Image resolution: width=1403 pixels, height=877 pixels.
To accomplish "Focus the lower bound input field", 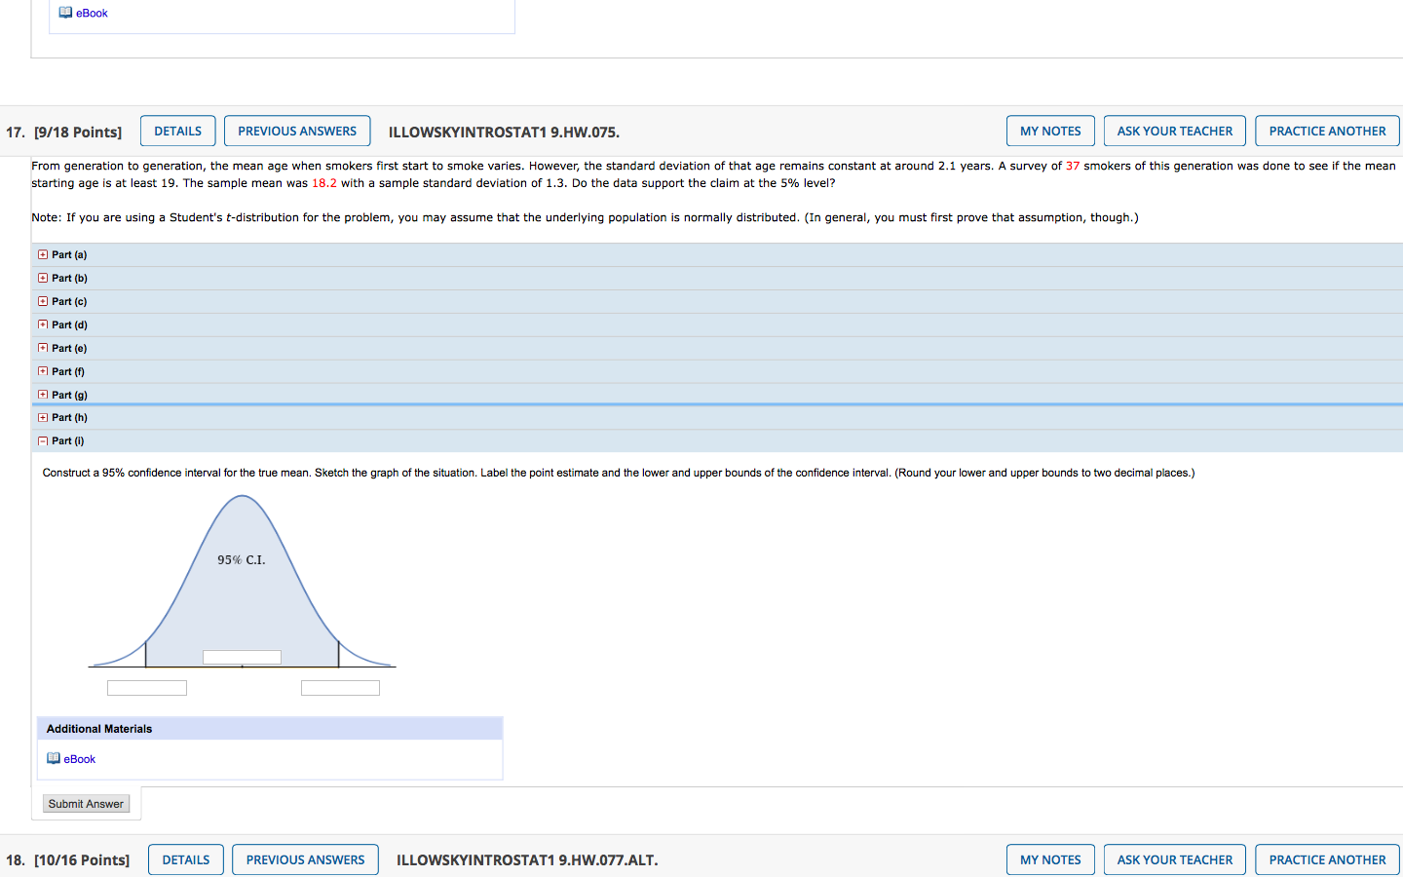I will [x=147, y=688].
